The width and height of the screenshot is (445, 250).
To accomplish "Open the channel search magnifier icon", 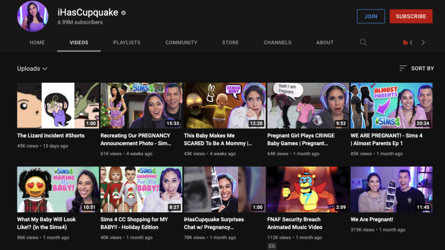I will pyautogui.click(x=363, y=42).
